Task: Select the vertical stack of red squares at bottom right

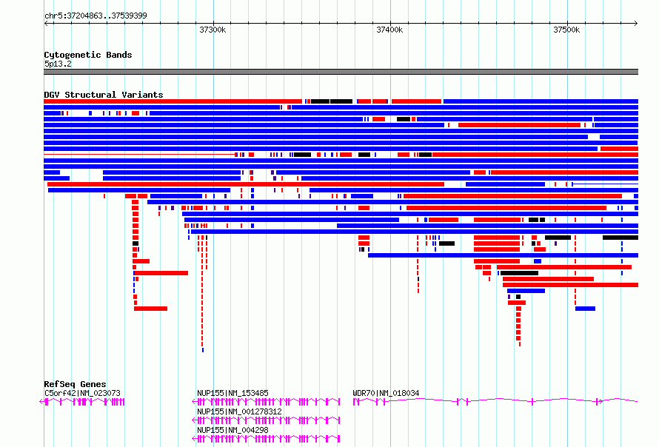Action: click(518, 326)
